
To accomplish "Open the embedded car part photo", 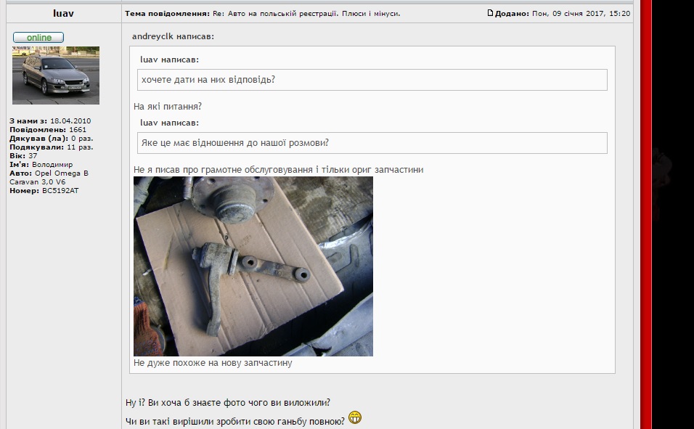I will point(253,266).
